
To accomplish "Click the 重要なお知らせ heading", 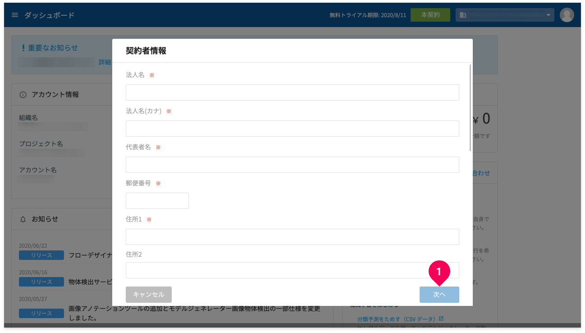I will point(53,48).
